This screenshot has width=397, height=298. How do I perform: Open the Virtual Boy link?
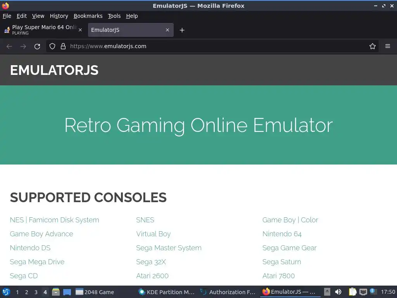pyautogui.click(x=154, y=234)
